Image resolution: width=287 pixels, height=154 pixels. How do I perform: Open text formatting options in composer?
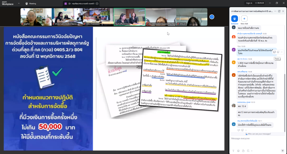coord(234,150)
